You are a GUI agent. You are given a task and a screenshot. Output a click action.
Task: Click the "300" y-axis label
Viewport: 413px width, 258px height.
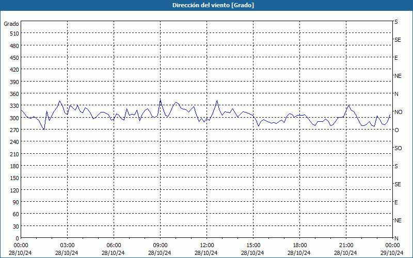coord(14,118)
